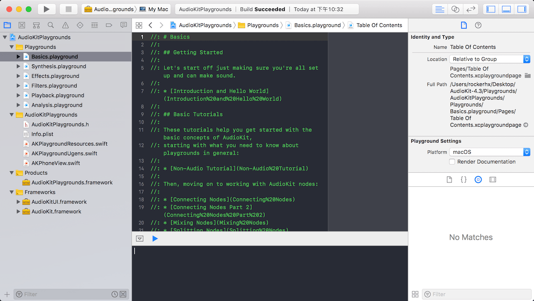Open the object library

[x=478, y=180]
